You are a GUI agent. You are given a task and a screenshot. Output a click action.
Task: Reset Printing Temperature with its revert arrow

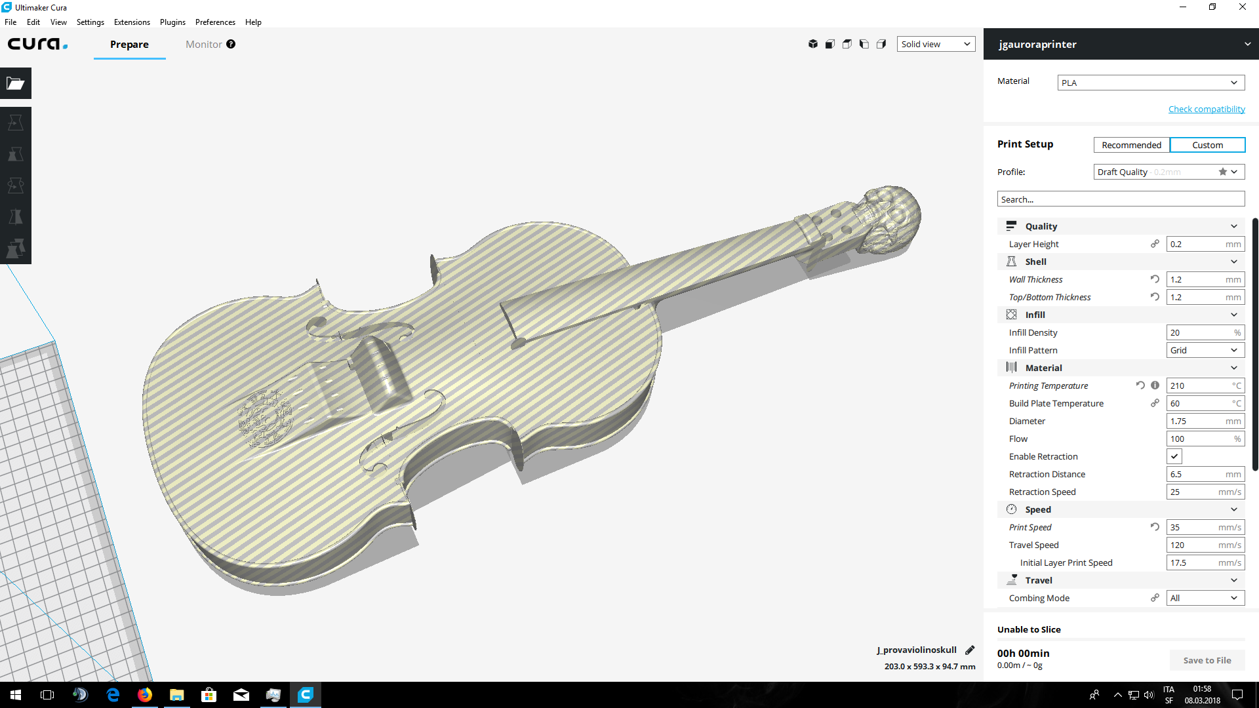(1140, 385)
